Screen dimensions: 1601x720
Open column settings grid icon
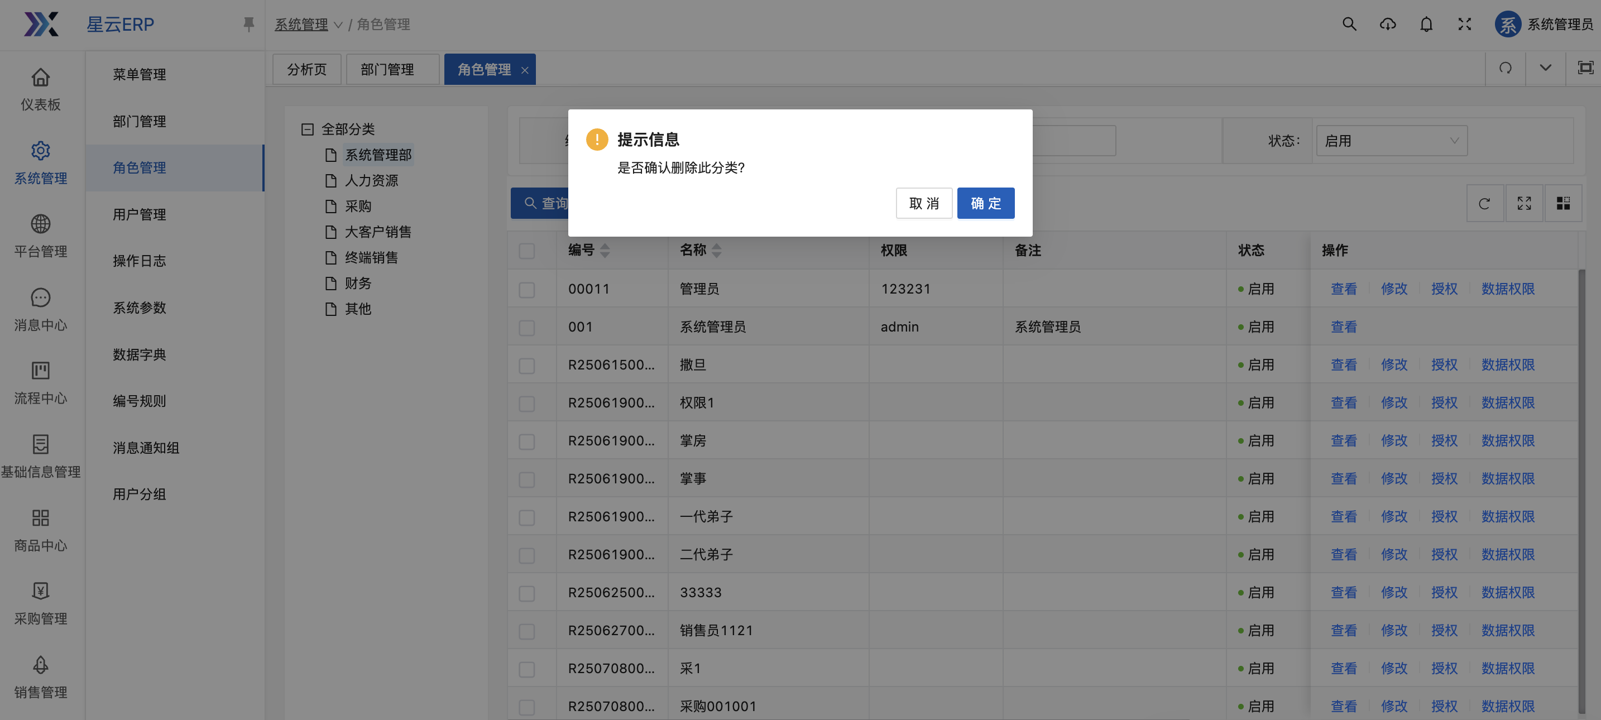pyautogui.click(x=1562, y=203)
